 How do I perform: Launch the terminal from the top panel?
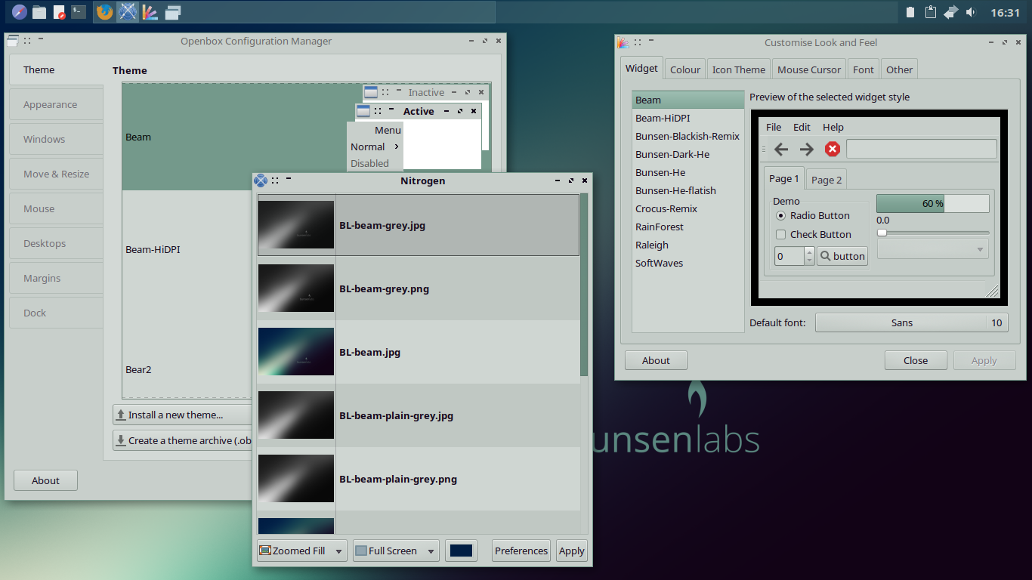79,12
